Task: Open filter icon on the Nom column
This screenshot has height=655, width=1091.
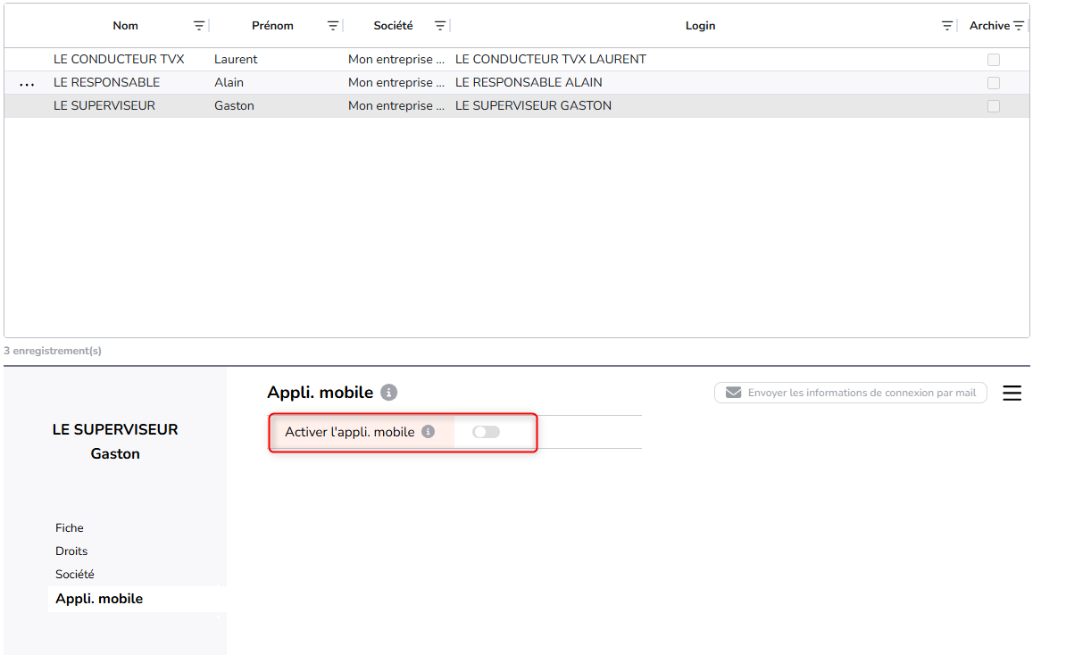Action: click(x=199, y=26)
